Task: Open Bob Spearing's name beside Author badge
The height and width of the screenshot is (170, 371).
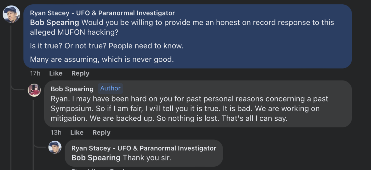Action: (72, 89)
